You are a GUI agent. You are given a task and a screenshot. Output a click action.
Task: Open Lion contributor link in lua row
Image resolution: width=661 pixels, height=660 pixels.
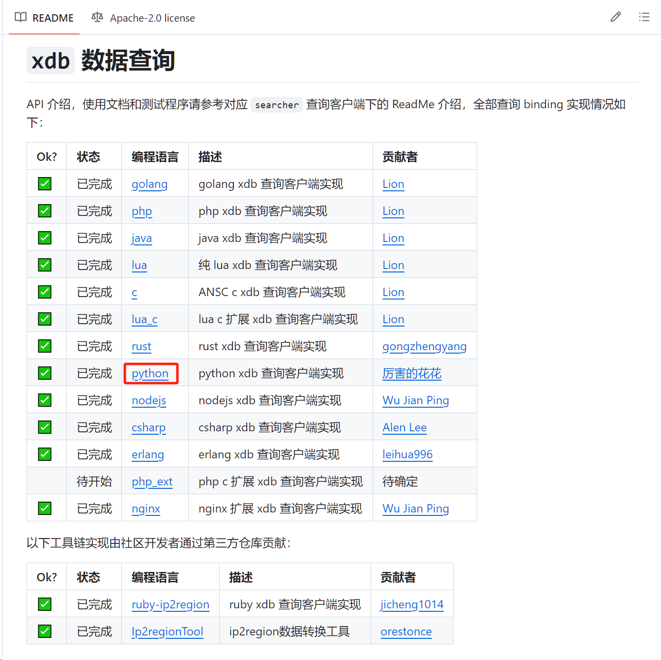pos(393,265)
